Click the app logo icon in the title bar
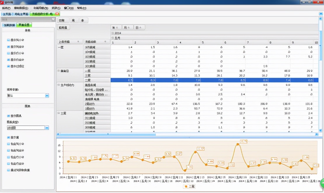 (x=2, y=2)
